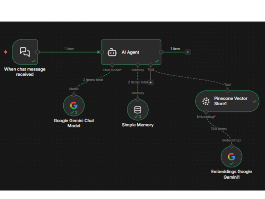Click the Tool diamond connector on AI Agent
The image size is (265, 199).
point(151,65)
